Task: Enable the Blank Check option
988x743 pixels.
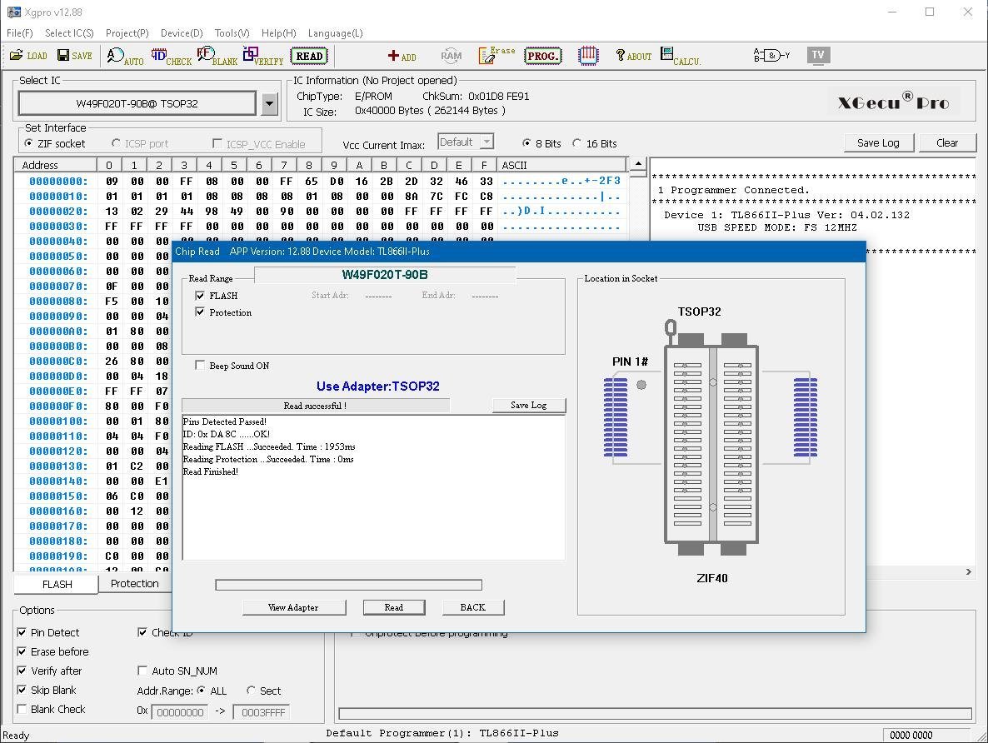Action: (x=22, y=709)
